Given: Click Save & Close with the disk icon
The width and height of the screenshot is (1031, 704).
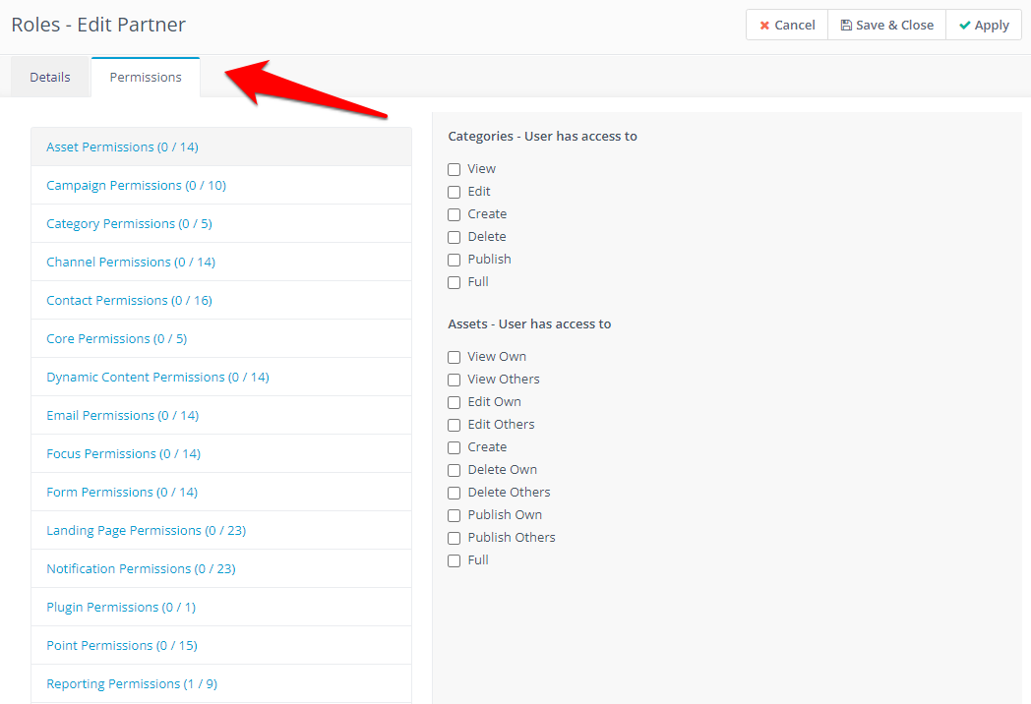Looking at the screenshot, I should pyautogui.click(x=886, y=26).
